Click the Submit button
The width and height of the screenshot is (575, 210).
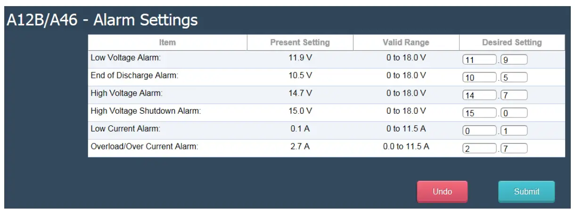pyautogui.click(x=526, y=192)
